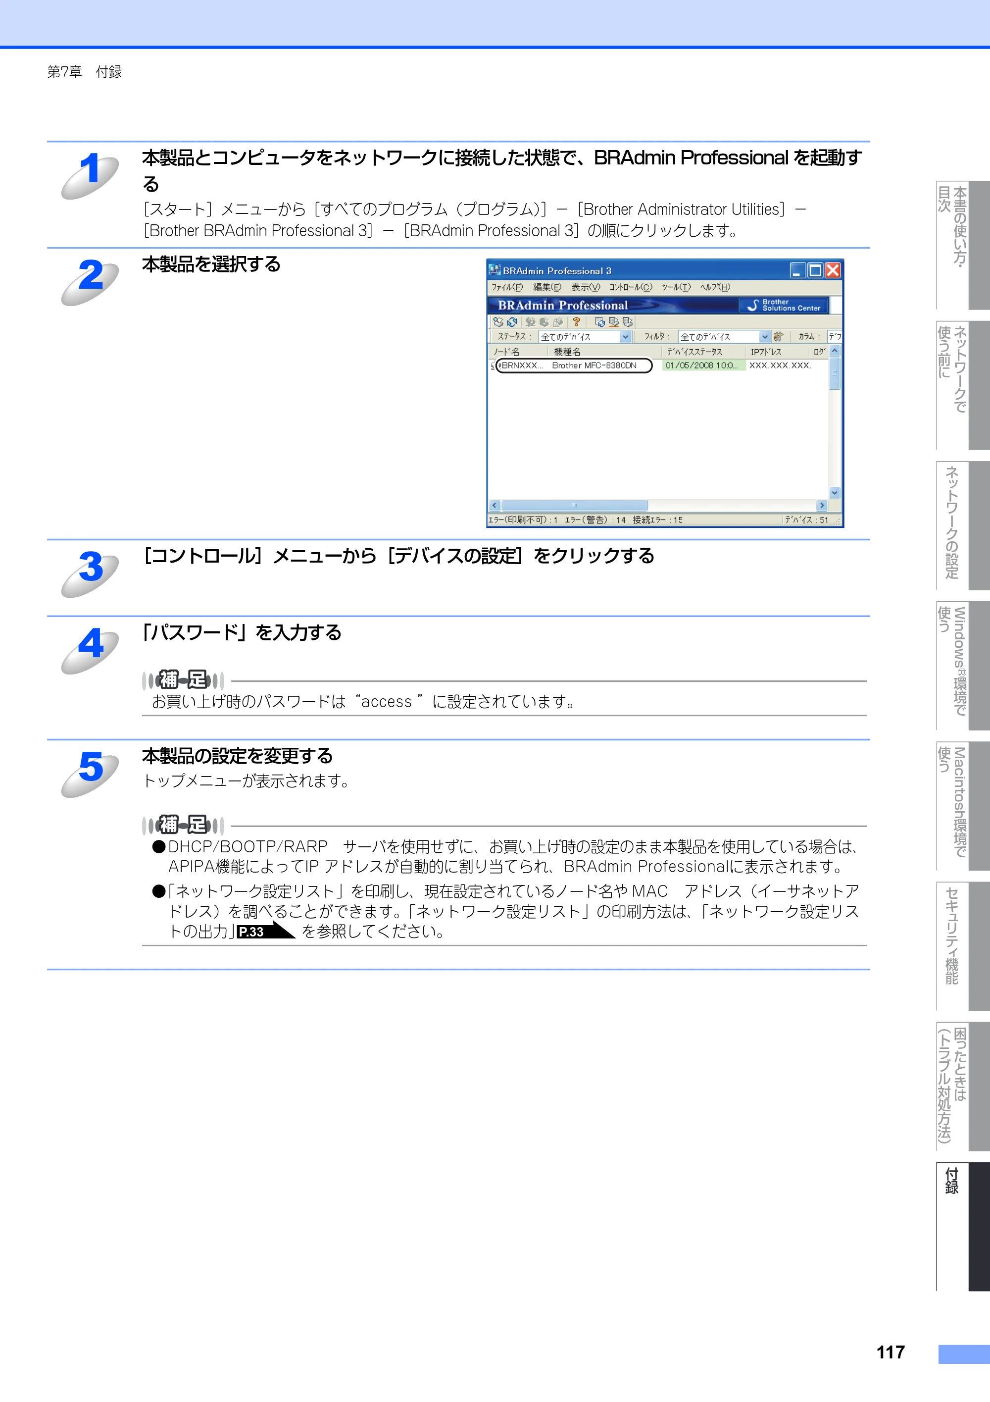
Task: Go to 本書の使い方・目次 side tab
Action: [x=963, y=245]
